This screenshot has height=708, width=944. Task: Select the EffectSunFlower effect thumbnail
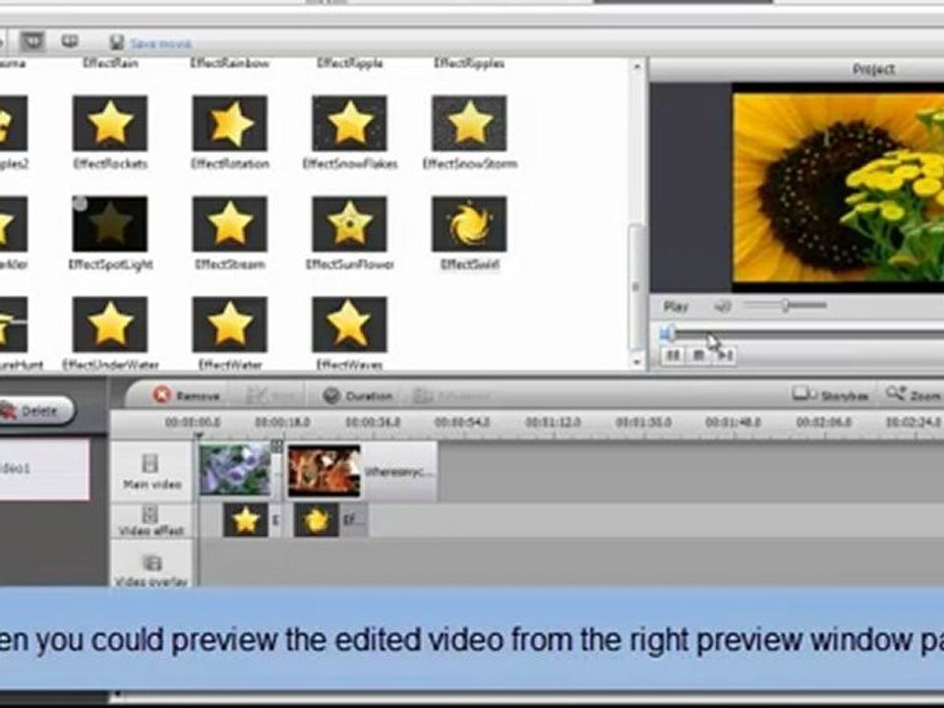tap(349, 224)
